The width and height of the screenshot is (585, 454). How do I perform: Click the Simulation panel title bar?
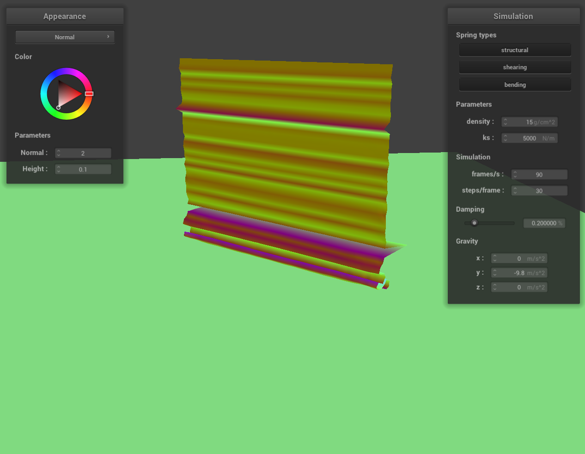[513, 16]
